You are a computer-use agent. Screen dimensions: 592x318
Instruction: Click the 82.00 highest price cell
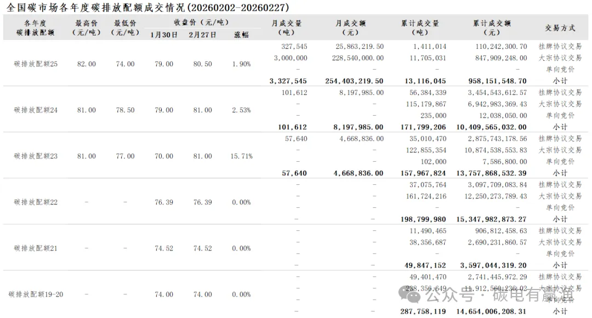[87, 64]
